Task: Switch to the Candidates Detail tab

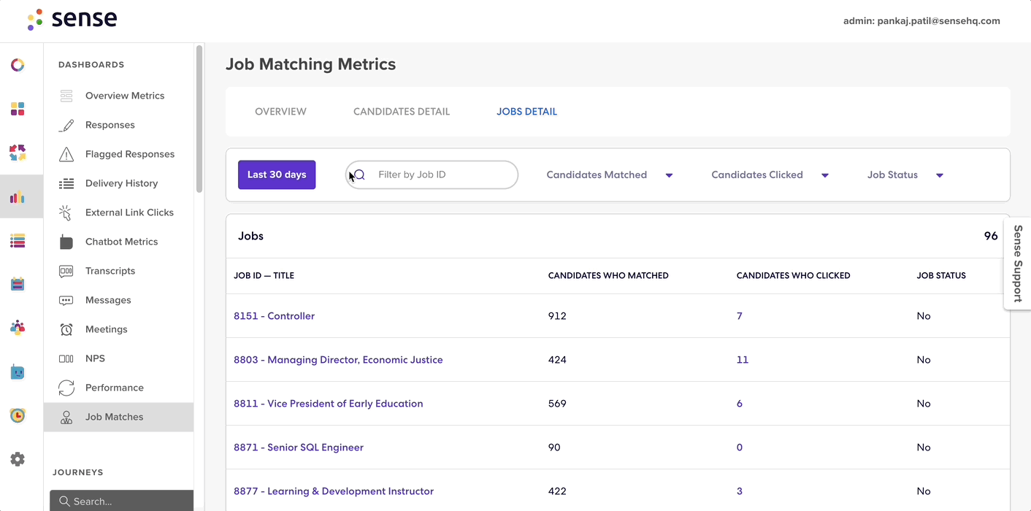Action: pos(402,112)
